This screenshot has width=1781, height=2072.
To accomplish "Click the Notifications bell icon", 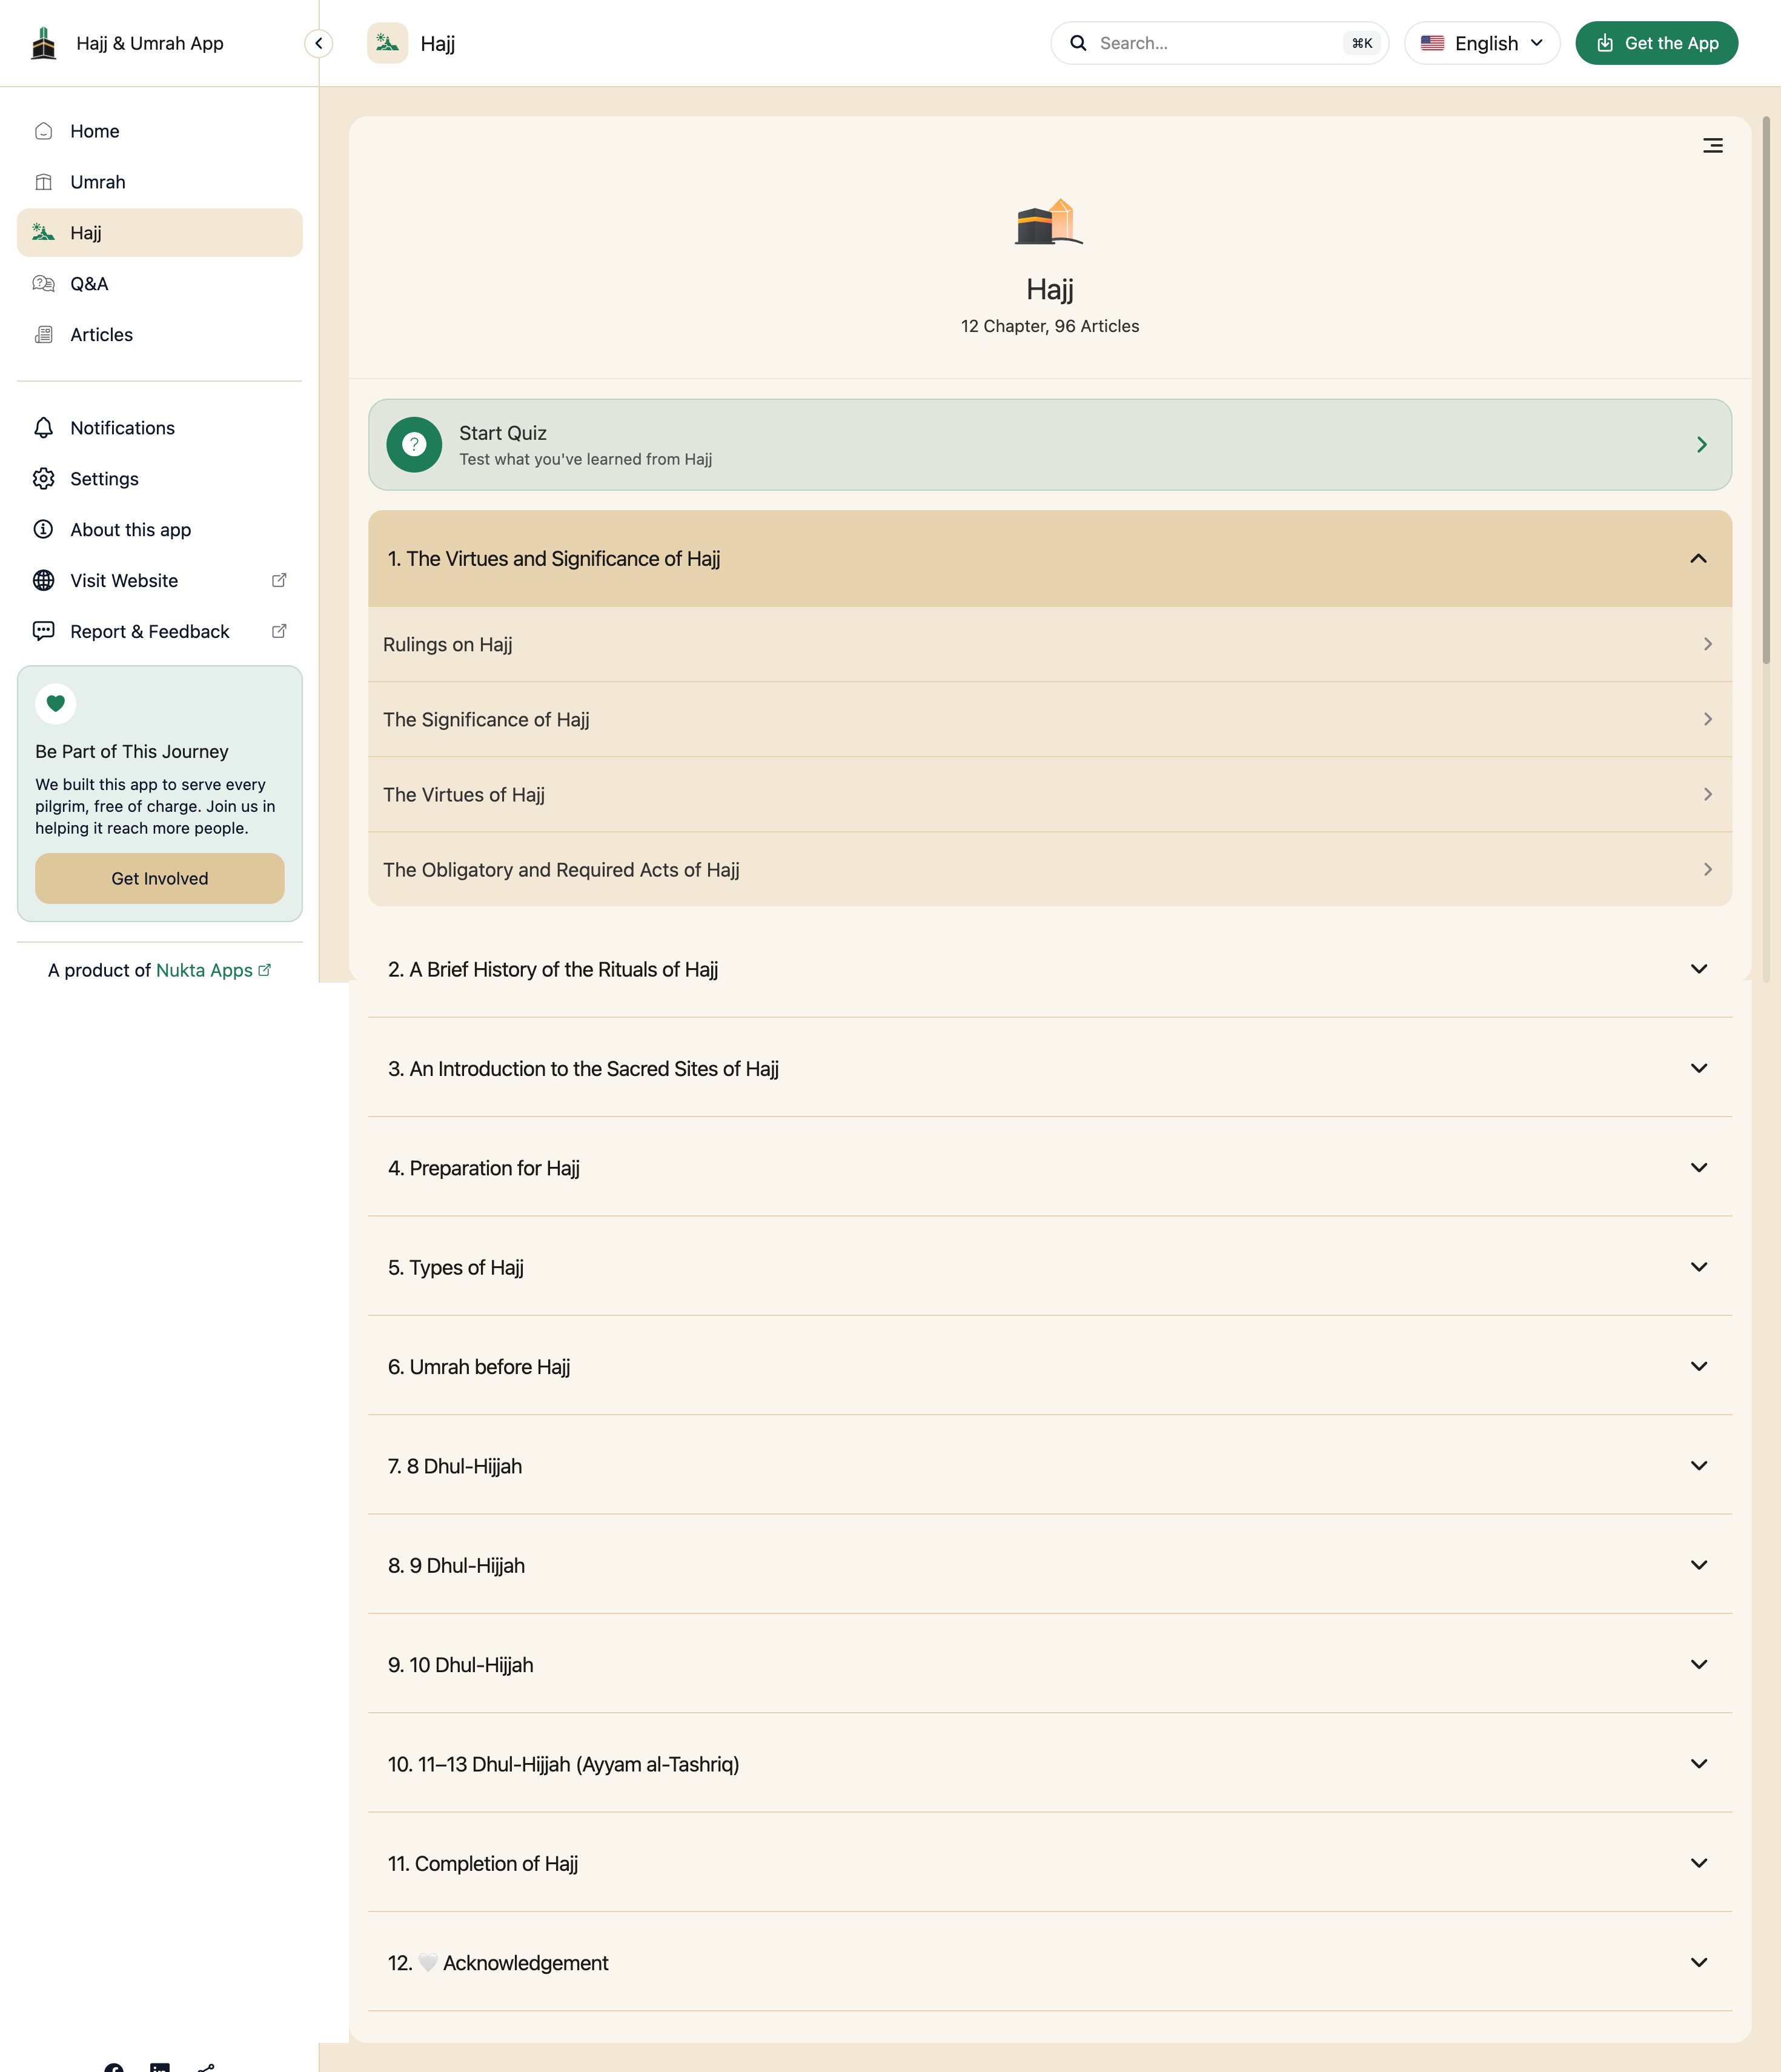I will pyautogui.click(x=43, y=428).
